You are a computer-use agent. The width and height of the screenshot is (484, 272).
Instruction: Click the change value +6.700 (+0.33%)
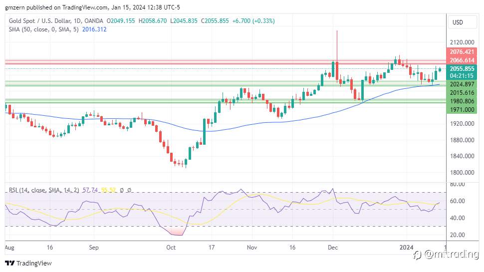[253, 20]
